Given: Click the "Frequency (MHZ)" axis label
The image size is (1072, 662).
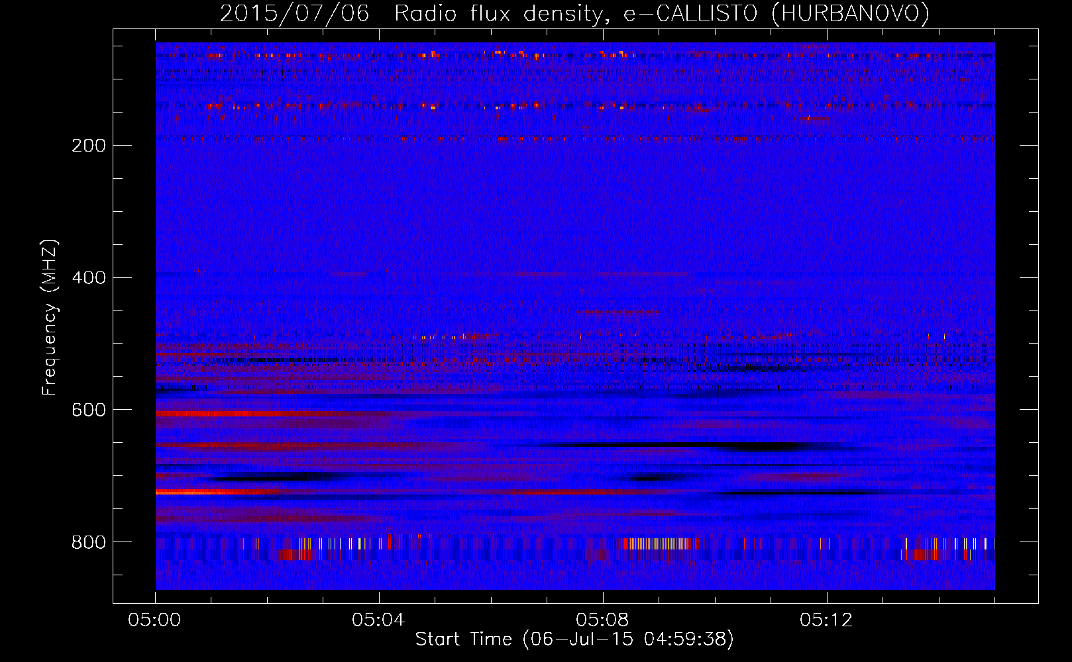Looking at the screenshot, I should [x=50, y=317].
